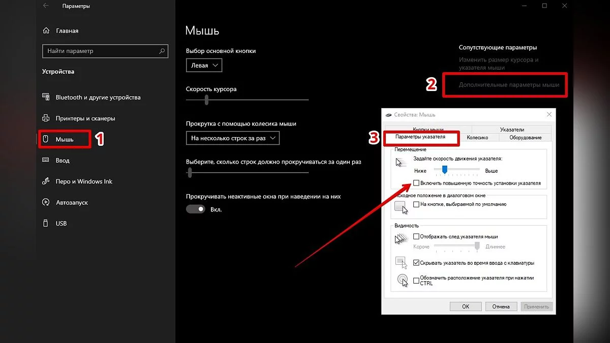Switch to the Колесико tab

(x=477, y=137)
